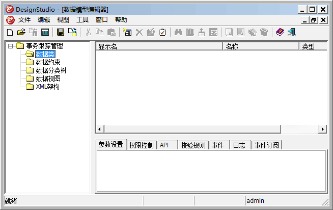Click the Find binoculars icon
Image resolution: width=333 pixels, height=210 pixels.
pyautogui.click(x=178, y=32)
